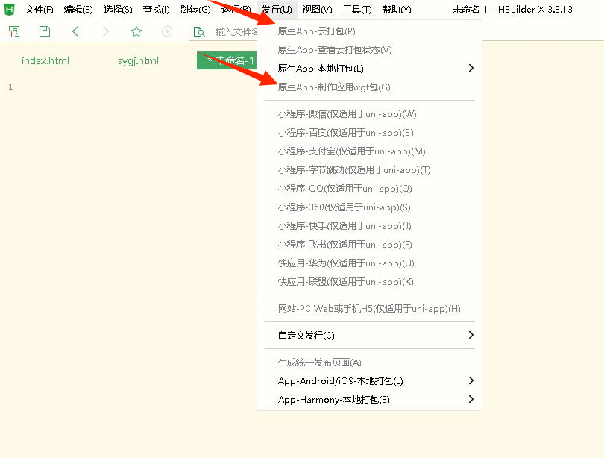Choose 小程序-微信 publish option
Screen dimensions: 604x458
(347, 114)
